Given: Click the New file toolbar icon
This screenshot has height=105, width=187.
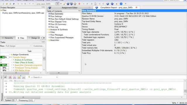Looking at the screenshot, I should pos(3,4).
